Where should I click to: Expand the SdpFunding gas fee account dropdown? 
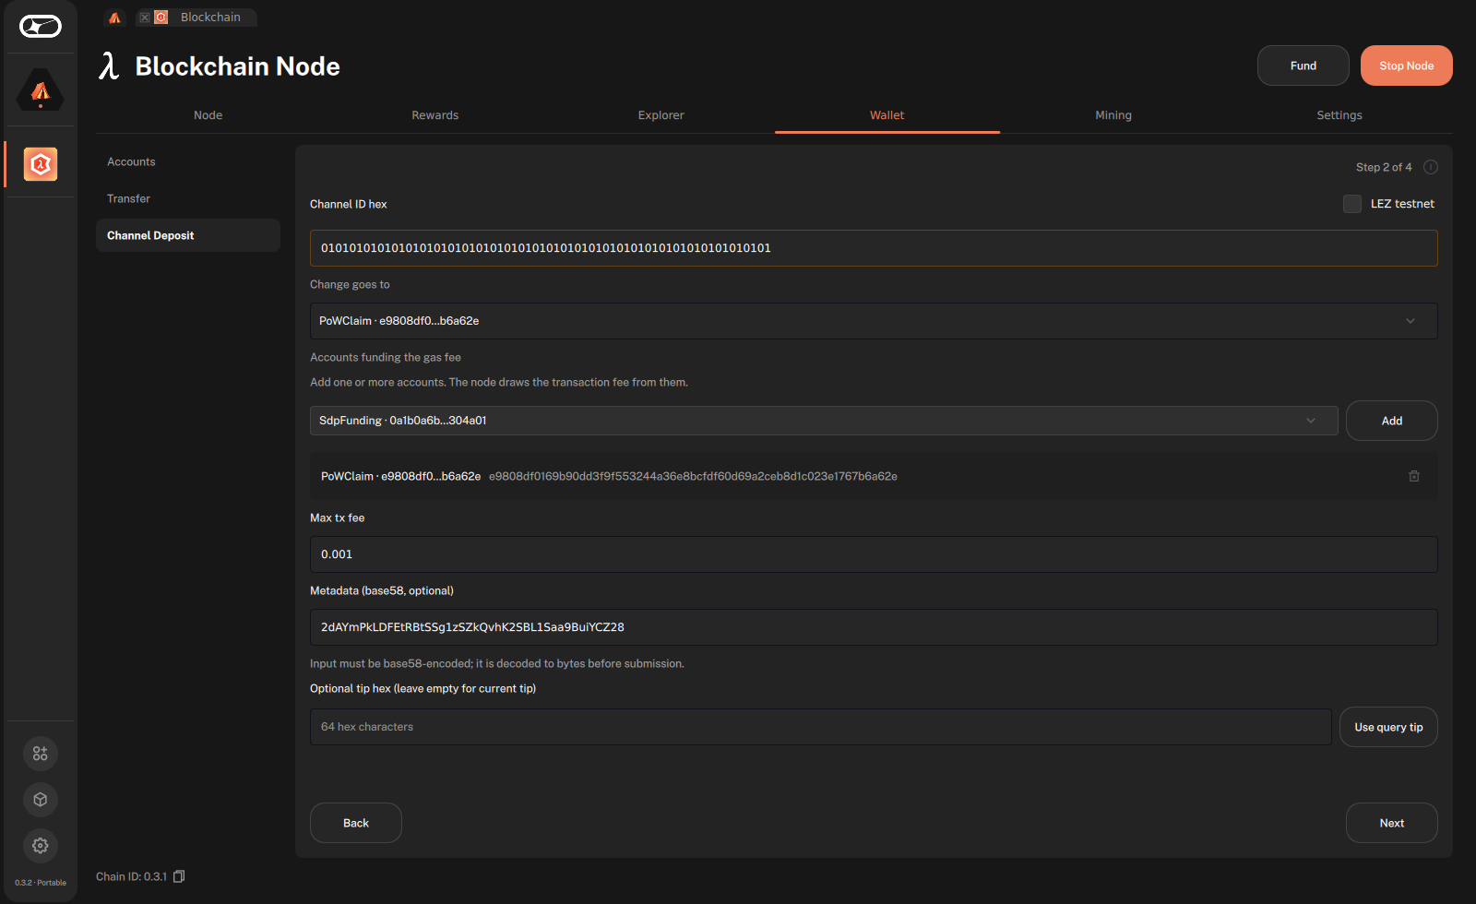824,421
